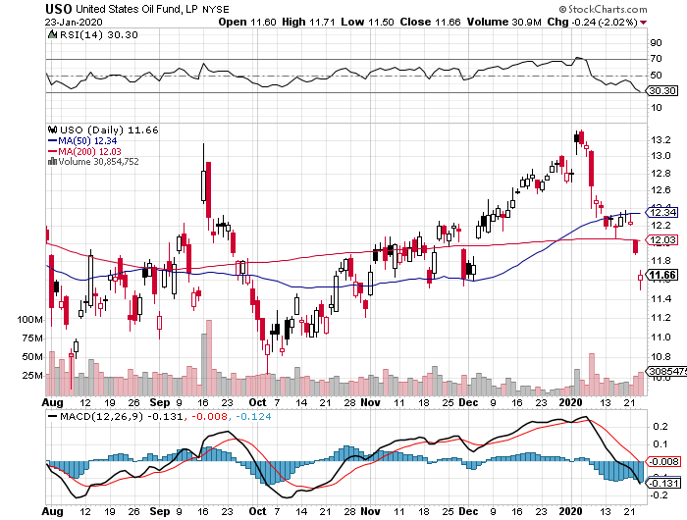Screen dimensions: 687x520
Task: Click the volume bars icon in the legend
Action: click(52, 161)
